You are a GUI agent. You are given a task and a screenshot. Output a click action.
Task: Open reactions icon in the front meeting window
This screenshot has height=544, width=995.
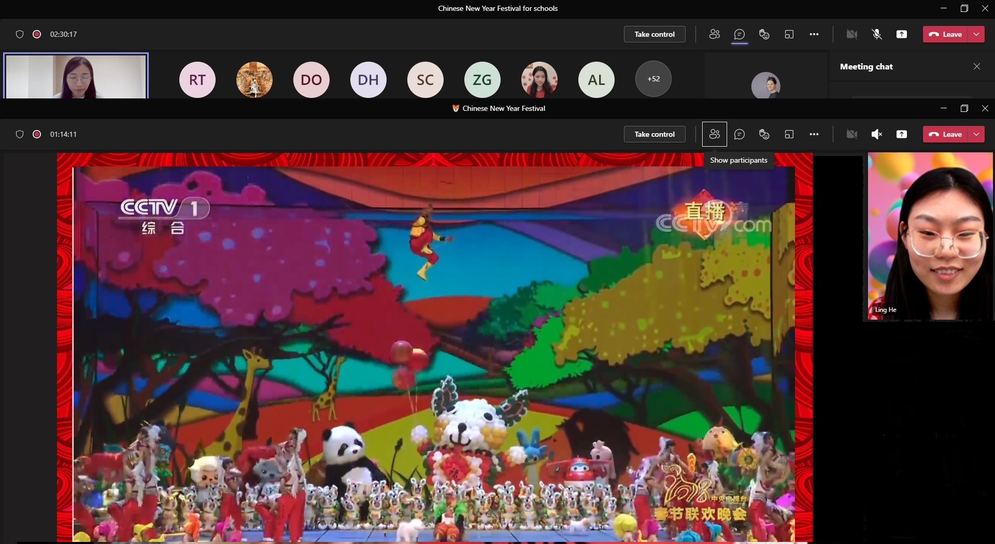pos(764,134)
